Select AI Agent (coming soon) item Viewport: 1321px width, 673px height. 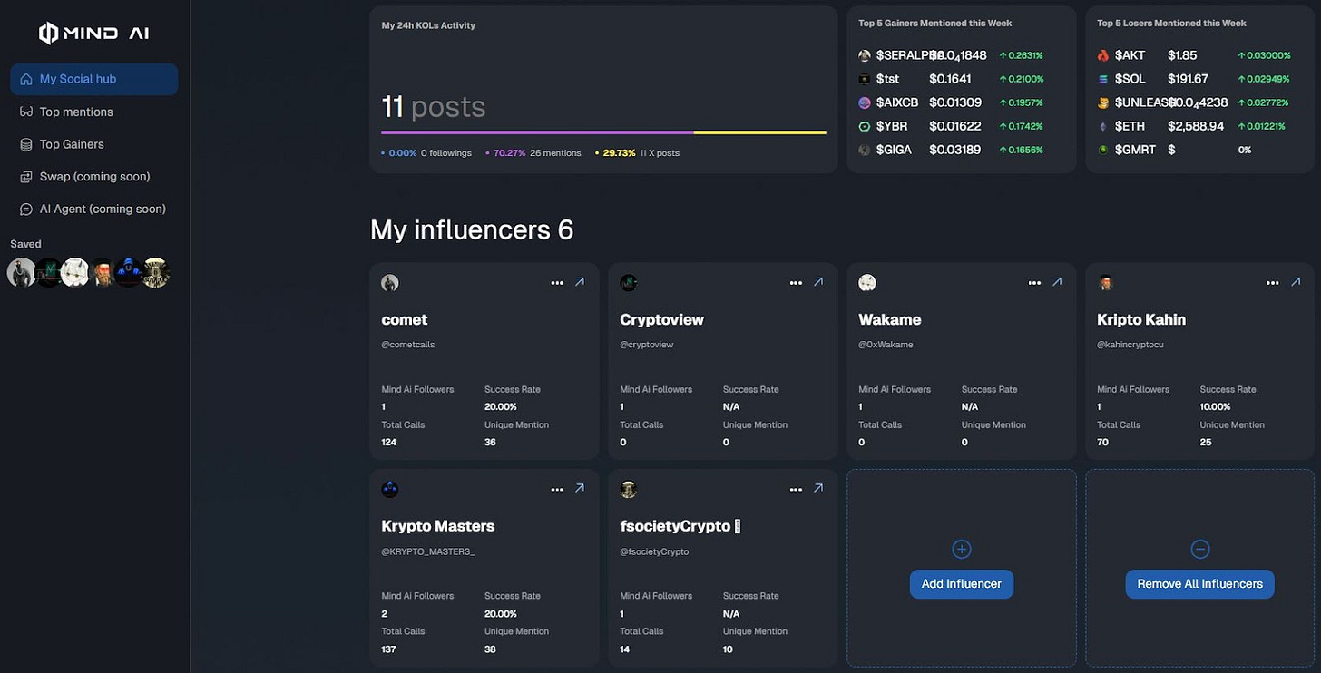click(103, 209)
